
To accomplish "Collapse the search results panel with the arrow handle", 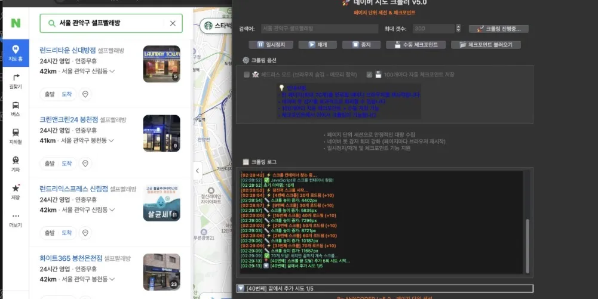I will pos(198,171).
